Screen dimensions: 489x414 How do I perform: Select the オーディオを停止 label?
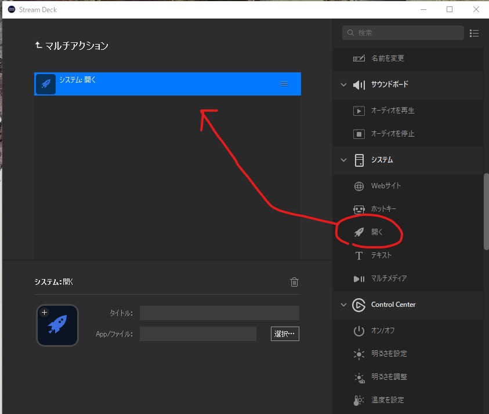click(x=393, y=134)
